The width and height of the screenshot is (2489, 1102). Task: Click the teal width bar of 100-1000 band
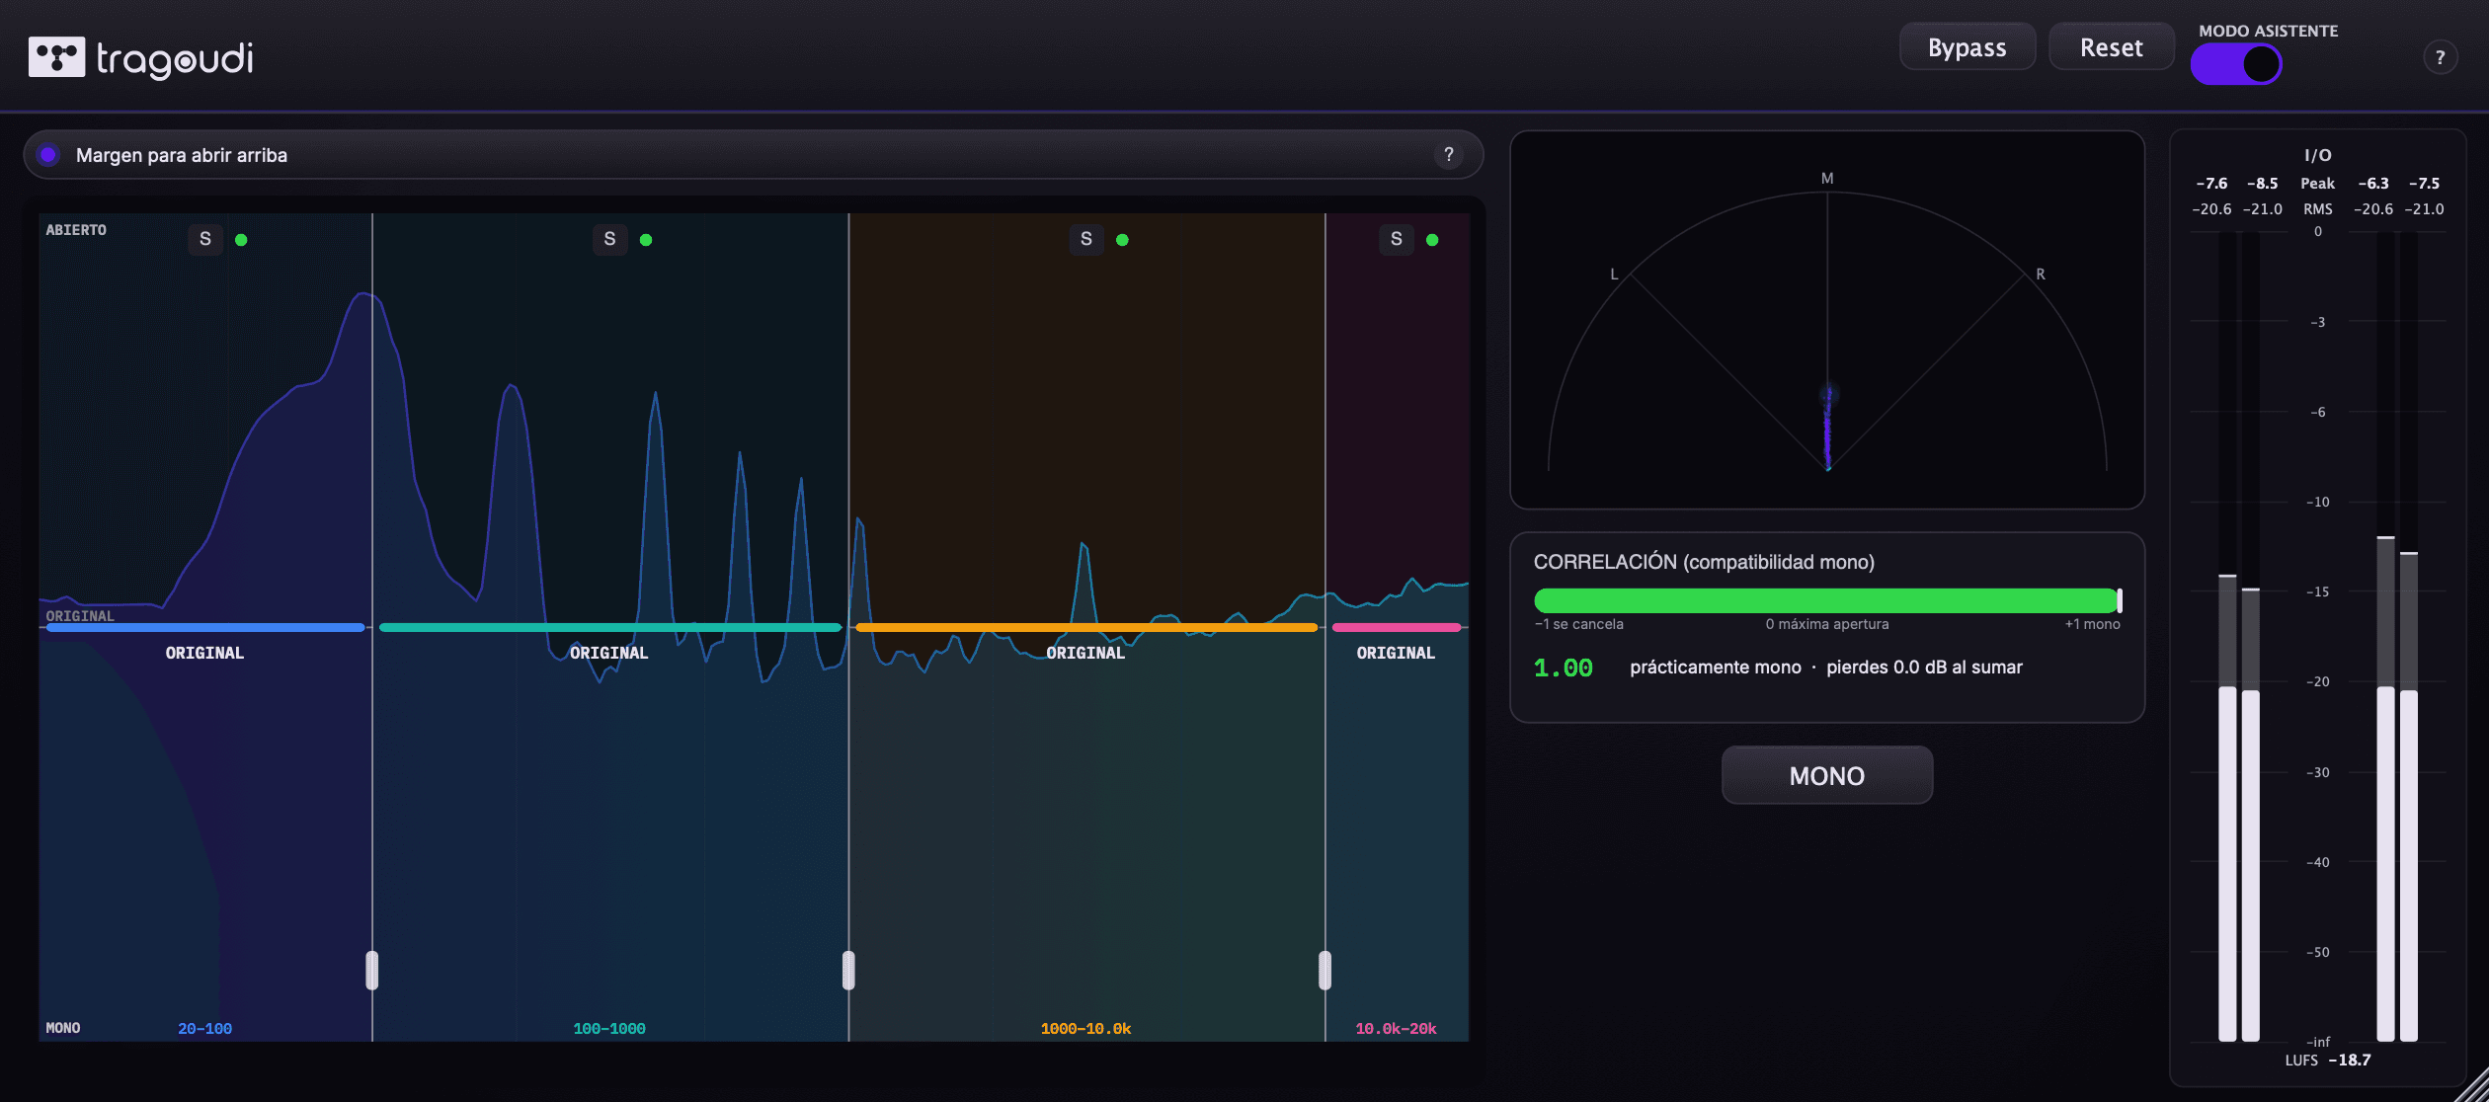[610, 627]
